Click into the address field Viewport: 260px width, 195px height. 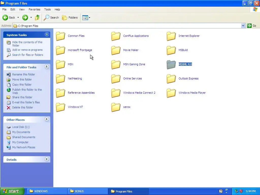tap(127, 26)
